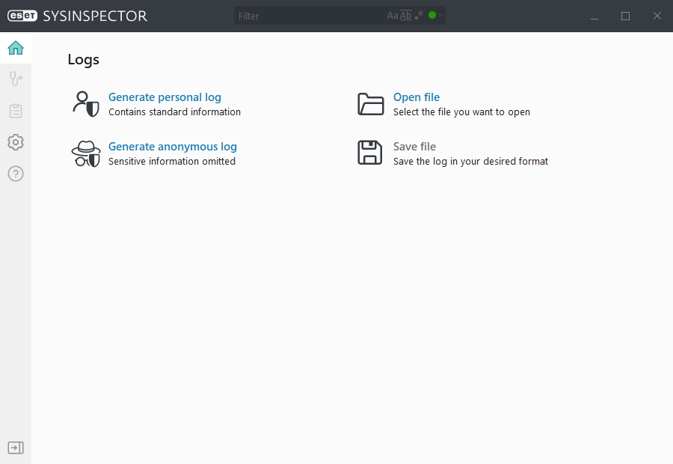Click 'Contains standard information' description

pos(174,112)
